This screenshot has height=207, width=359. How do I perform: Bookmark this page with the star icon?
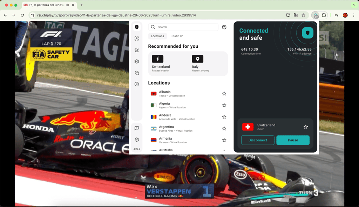tap(303, 15)
